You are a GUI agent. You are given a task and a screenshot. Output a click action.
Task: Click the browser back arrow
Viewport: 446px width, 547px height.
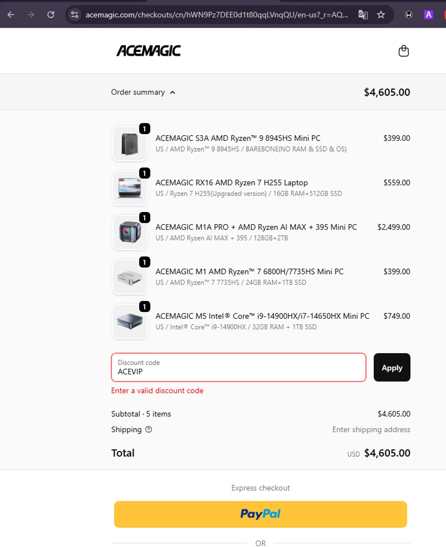pyautogui.click(x=11, y=15)
